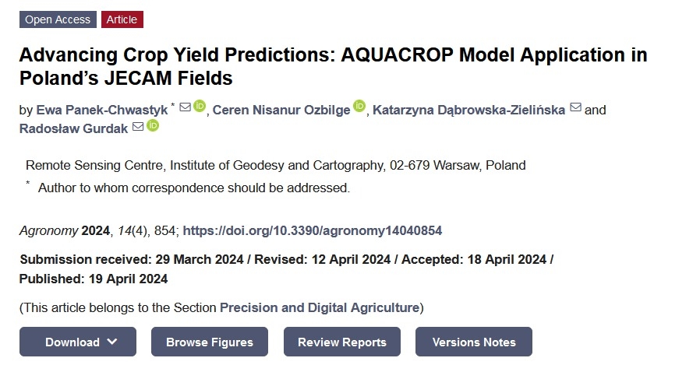Click email envelope icon for Ewa Panek-Chwastyk
The height and width of the screenshot is (386, 700).
click(186, 107)
